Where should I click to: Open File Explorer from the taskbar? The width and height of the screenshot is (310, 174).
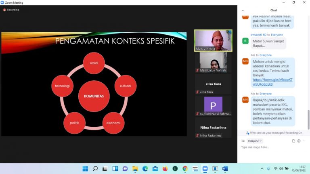coord(135,169)
